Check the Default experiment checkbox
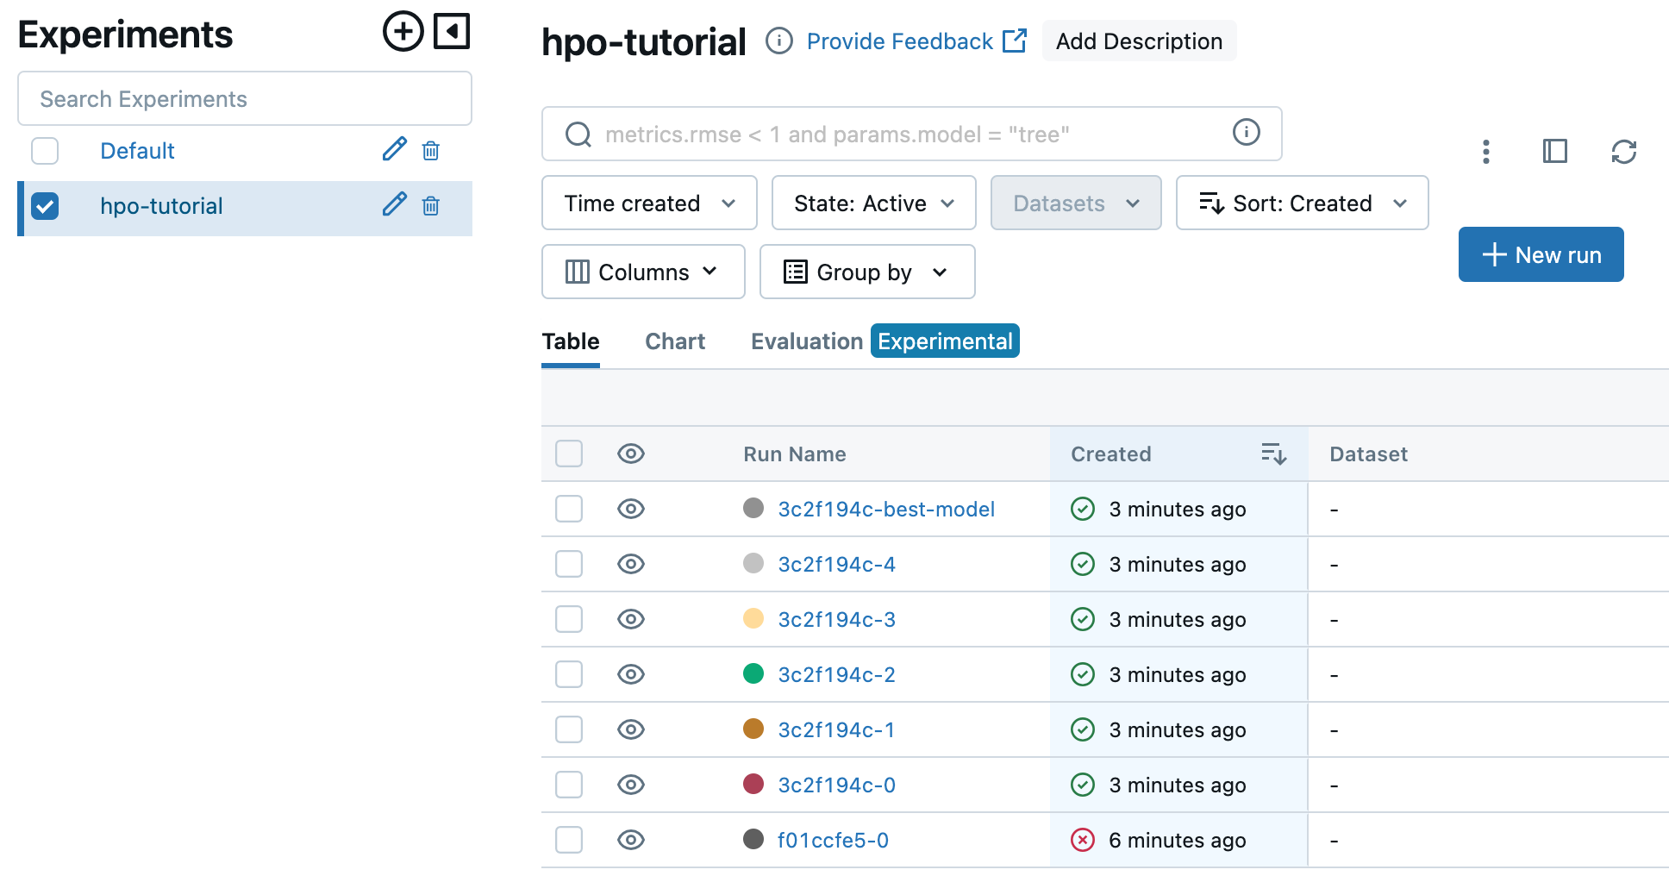The height and width of the screenshot is (876, 1669). [x=45, y=151]
